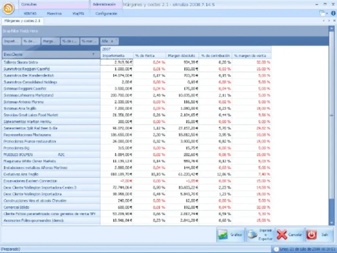Select the Maestros menu item

click(54, 13)
